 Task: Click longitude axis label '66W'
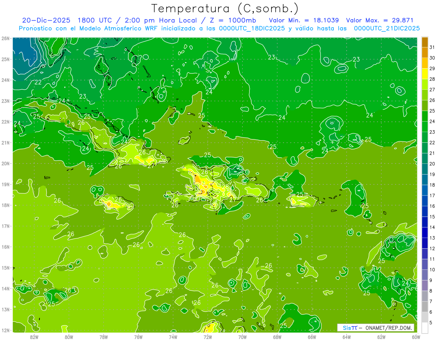point(312,336)
